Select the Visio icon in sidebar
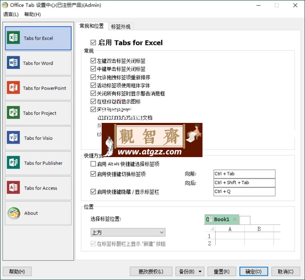The width and height of the screenshot is (305, 280). point(13,137)
